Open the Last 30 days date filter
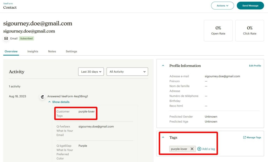 (91, 71)
